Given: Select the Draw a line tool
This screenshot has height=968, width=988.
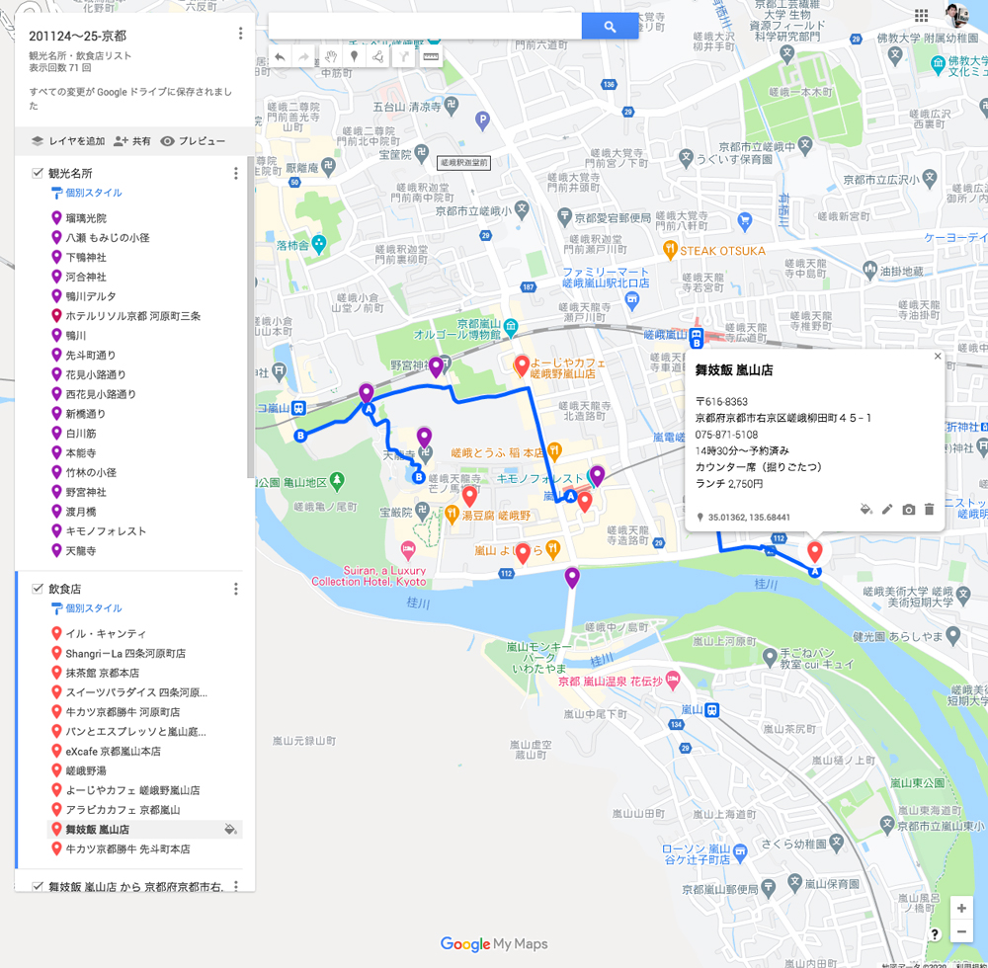Looking at the screenshot, I should click(x=379, y=56).
